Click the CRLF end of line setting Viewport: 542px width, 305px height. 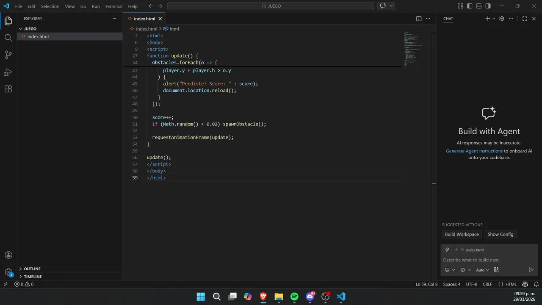(487, 284)
